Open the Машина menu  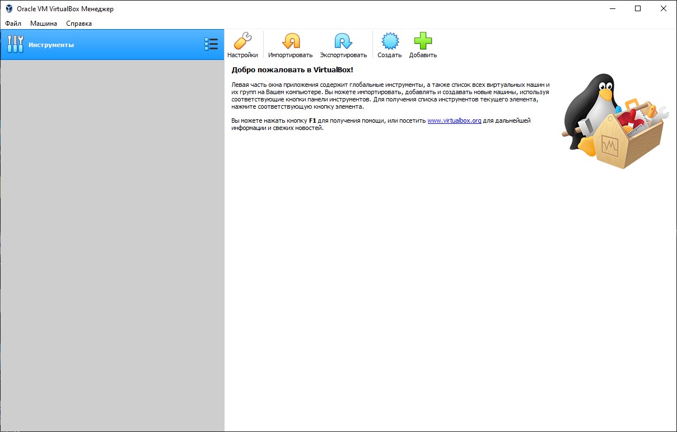tap(44, 24)
